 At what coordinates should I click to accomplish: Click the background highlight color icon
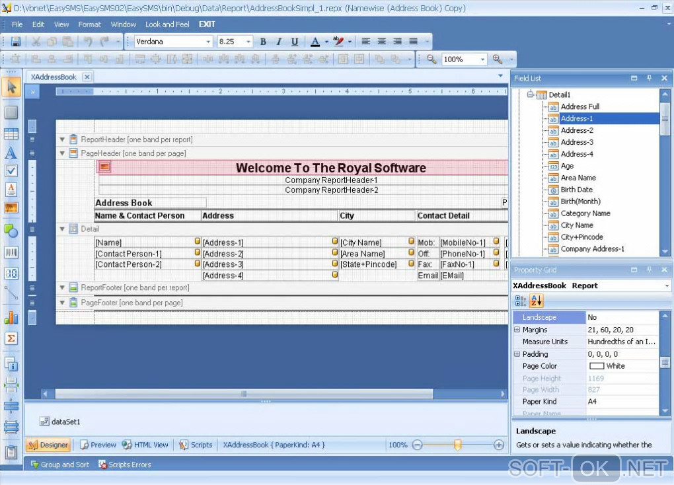(339, 42)
